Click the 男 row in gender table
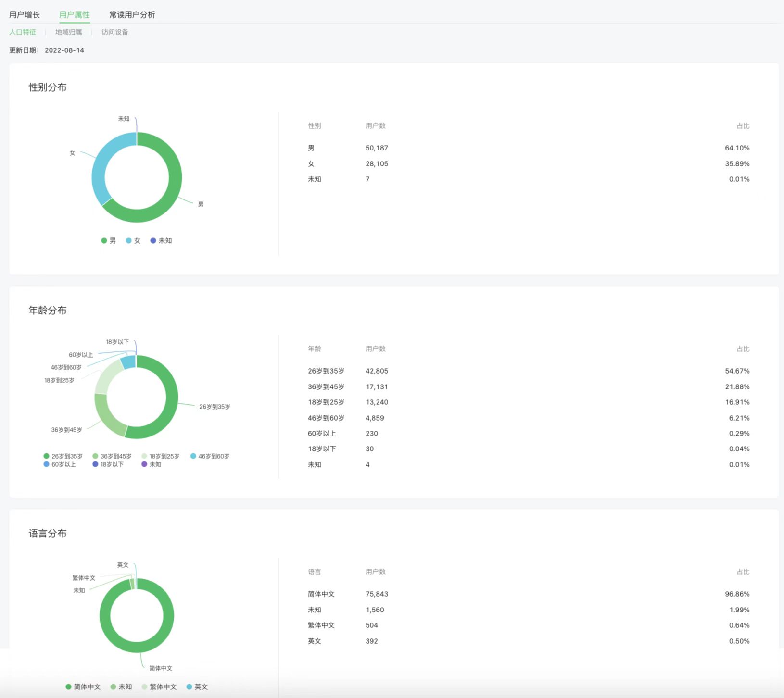This screenshot has width=784, height=698. coord(528,148)
